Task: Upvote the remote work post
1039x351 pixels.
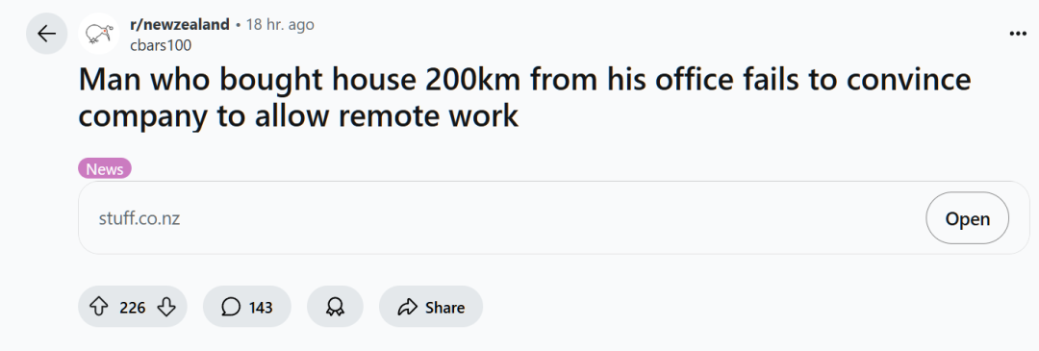Action: pyautogui.click(x=98, y=308)
